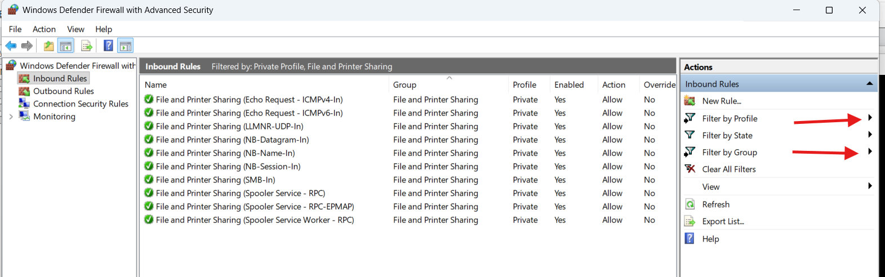
Task: Click green check icon of NB-Name-In rule
Action: click(149, 153)
